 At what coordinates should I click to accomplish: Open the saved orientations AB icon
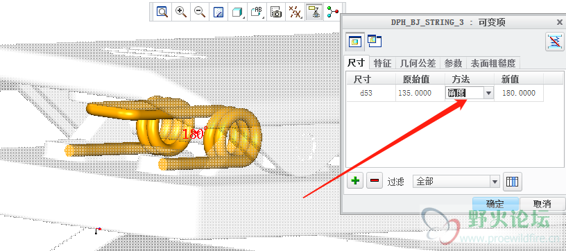(257, 12)
